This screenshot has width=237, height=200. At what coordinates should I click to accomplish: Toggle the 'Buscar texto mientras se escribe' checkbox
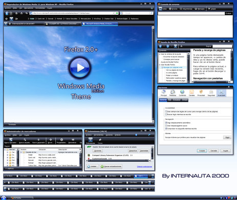click(166, 115)
